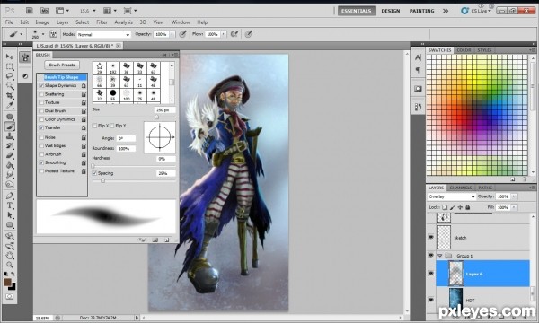
Task: Switch to Painting workspace
Action: coord(422,11)
